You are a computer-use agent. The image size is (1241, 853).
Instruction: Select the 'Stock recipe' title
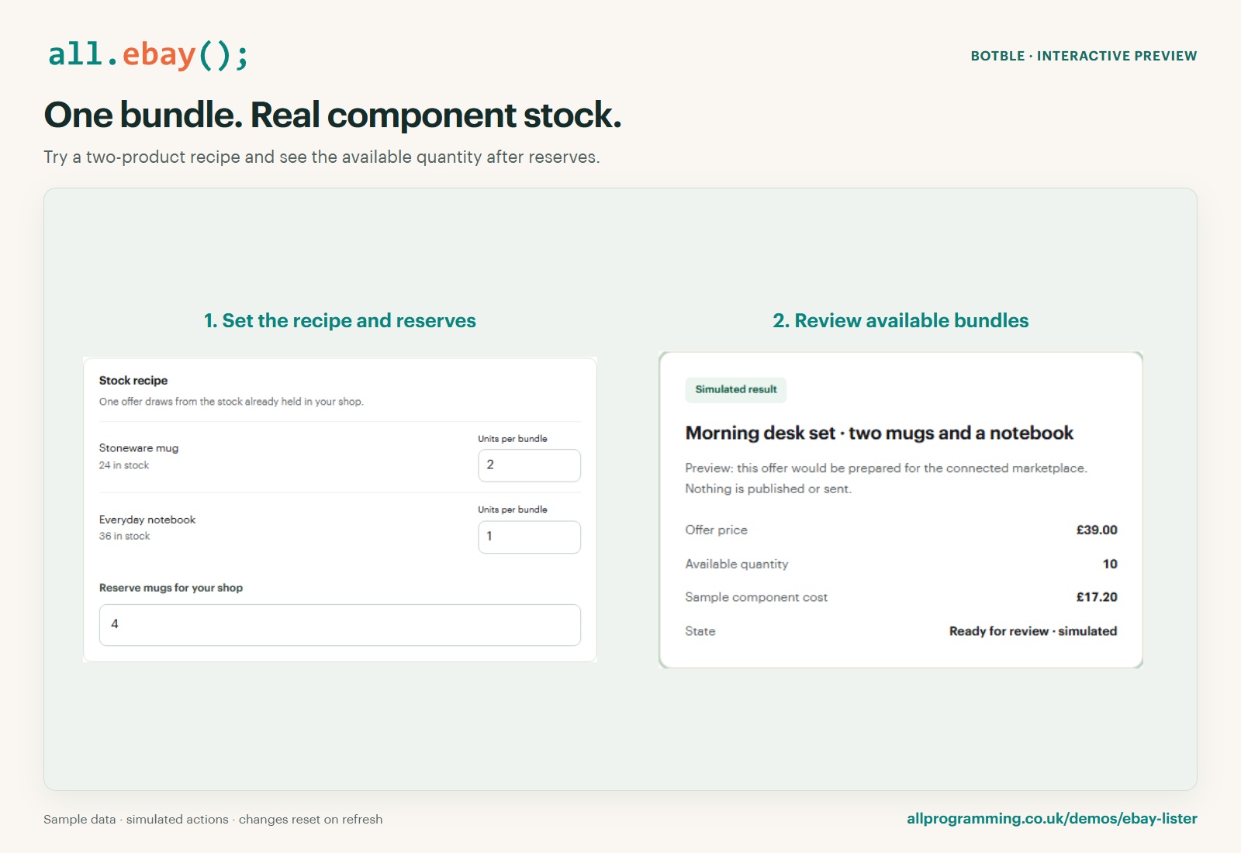click(133, 380)
